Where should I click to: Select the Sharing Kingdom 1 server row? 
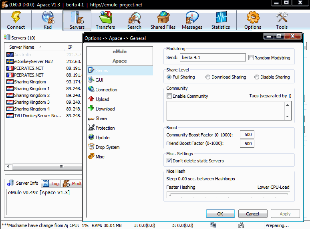coord(44,89)
